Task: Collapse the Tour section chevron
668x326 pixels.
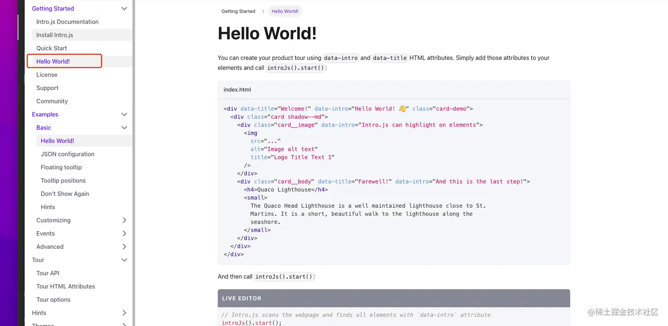Action: pyautogui.click(x=124, y=260)
